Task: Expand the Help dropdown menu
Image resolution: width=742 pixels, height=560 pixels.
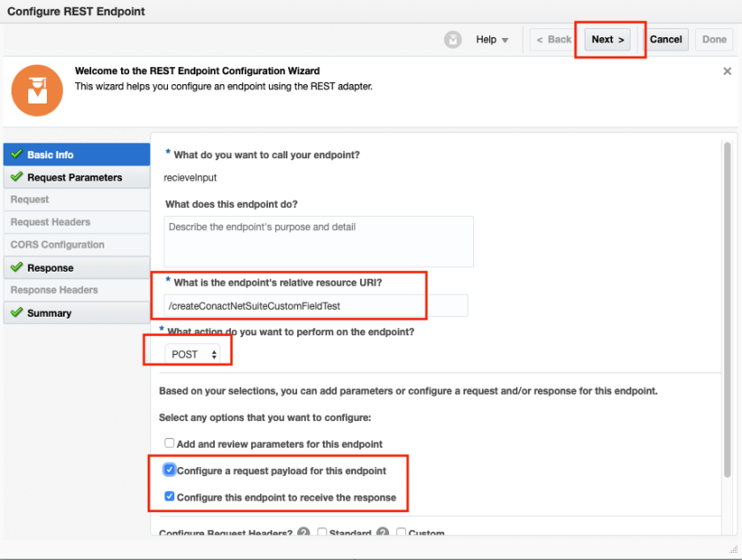Action: (492, 40)
